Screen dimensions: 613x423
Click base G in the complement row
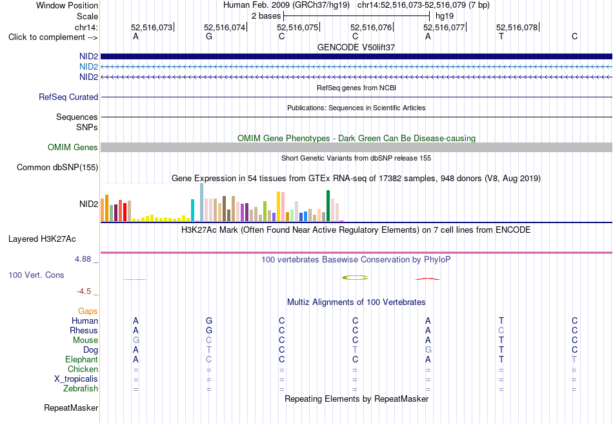point(209,36)
